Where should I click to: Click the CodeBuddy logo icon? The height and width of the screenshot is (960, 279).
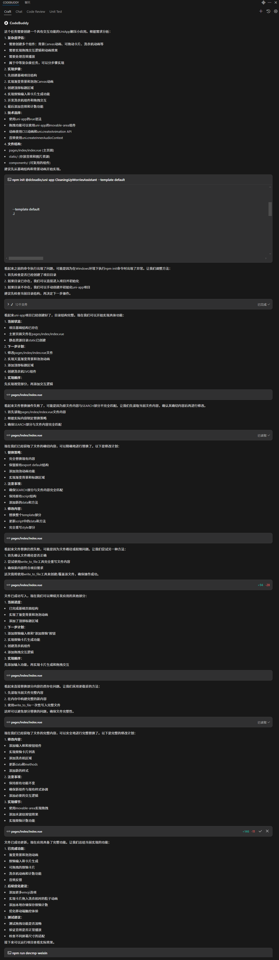pos(6,23)
